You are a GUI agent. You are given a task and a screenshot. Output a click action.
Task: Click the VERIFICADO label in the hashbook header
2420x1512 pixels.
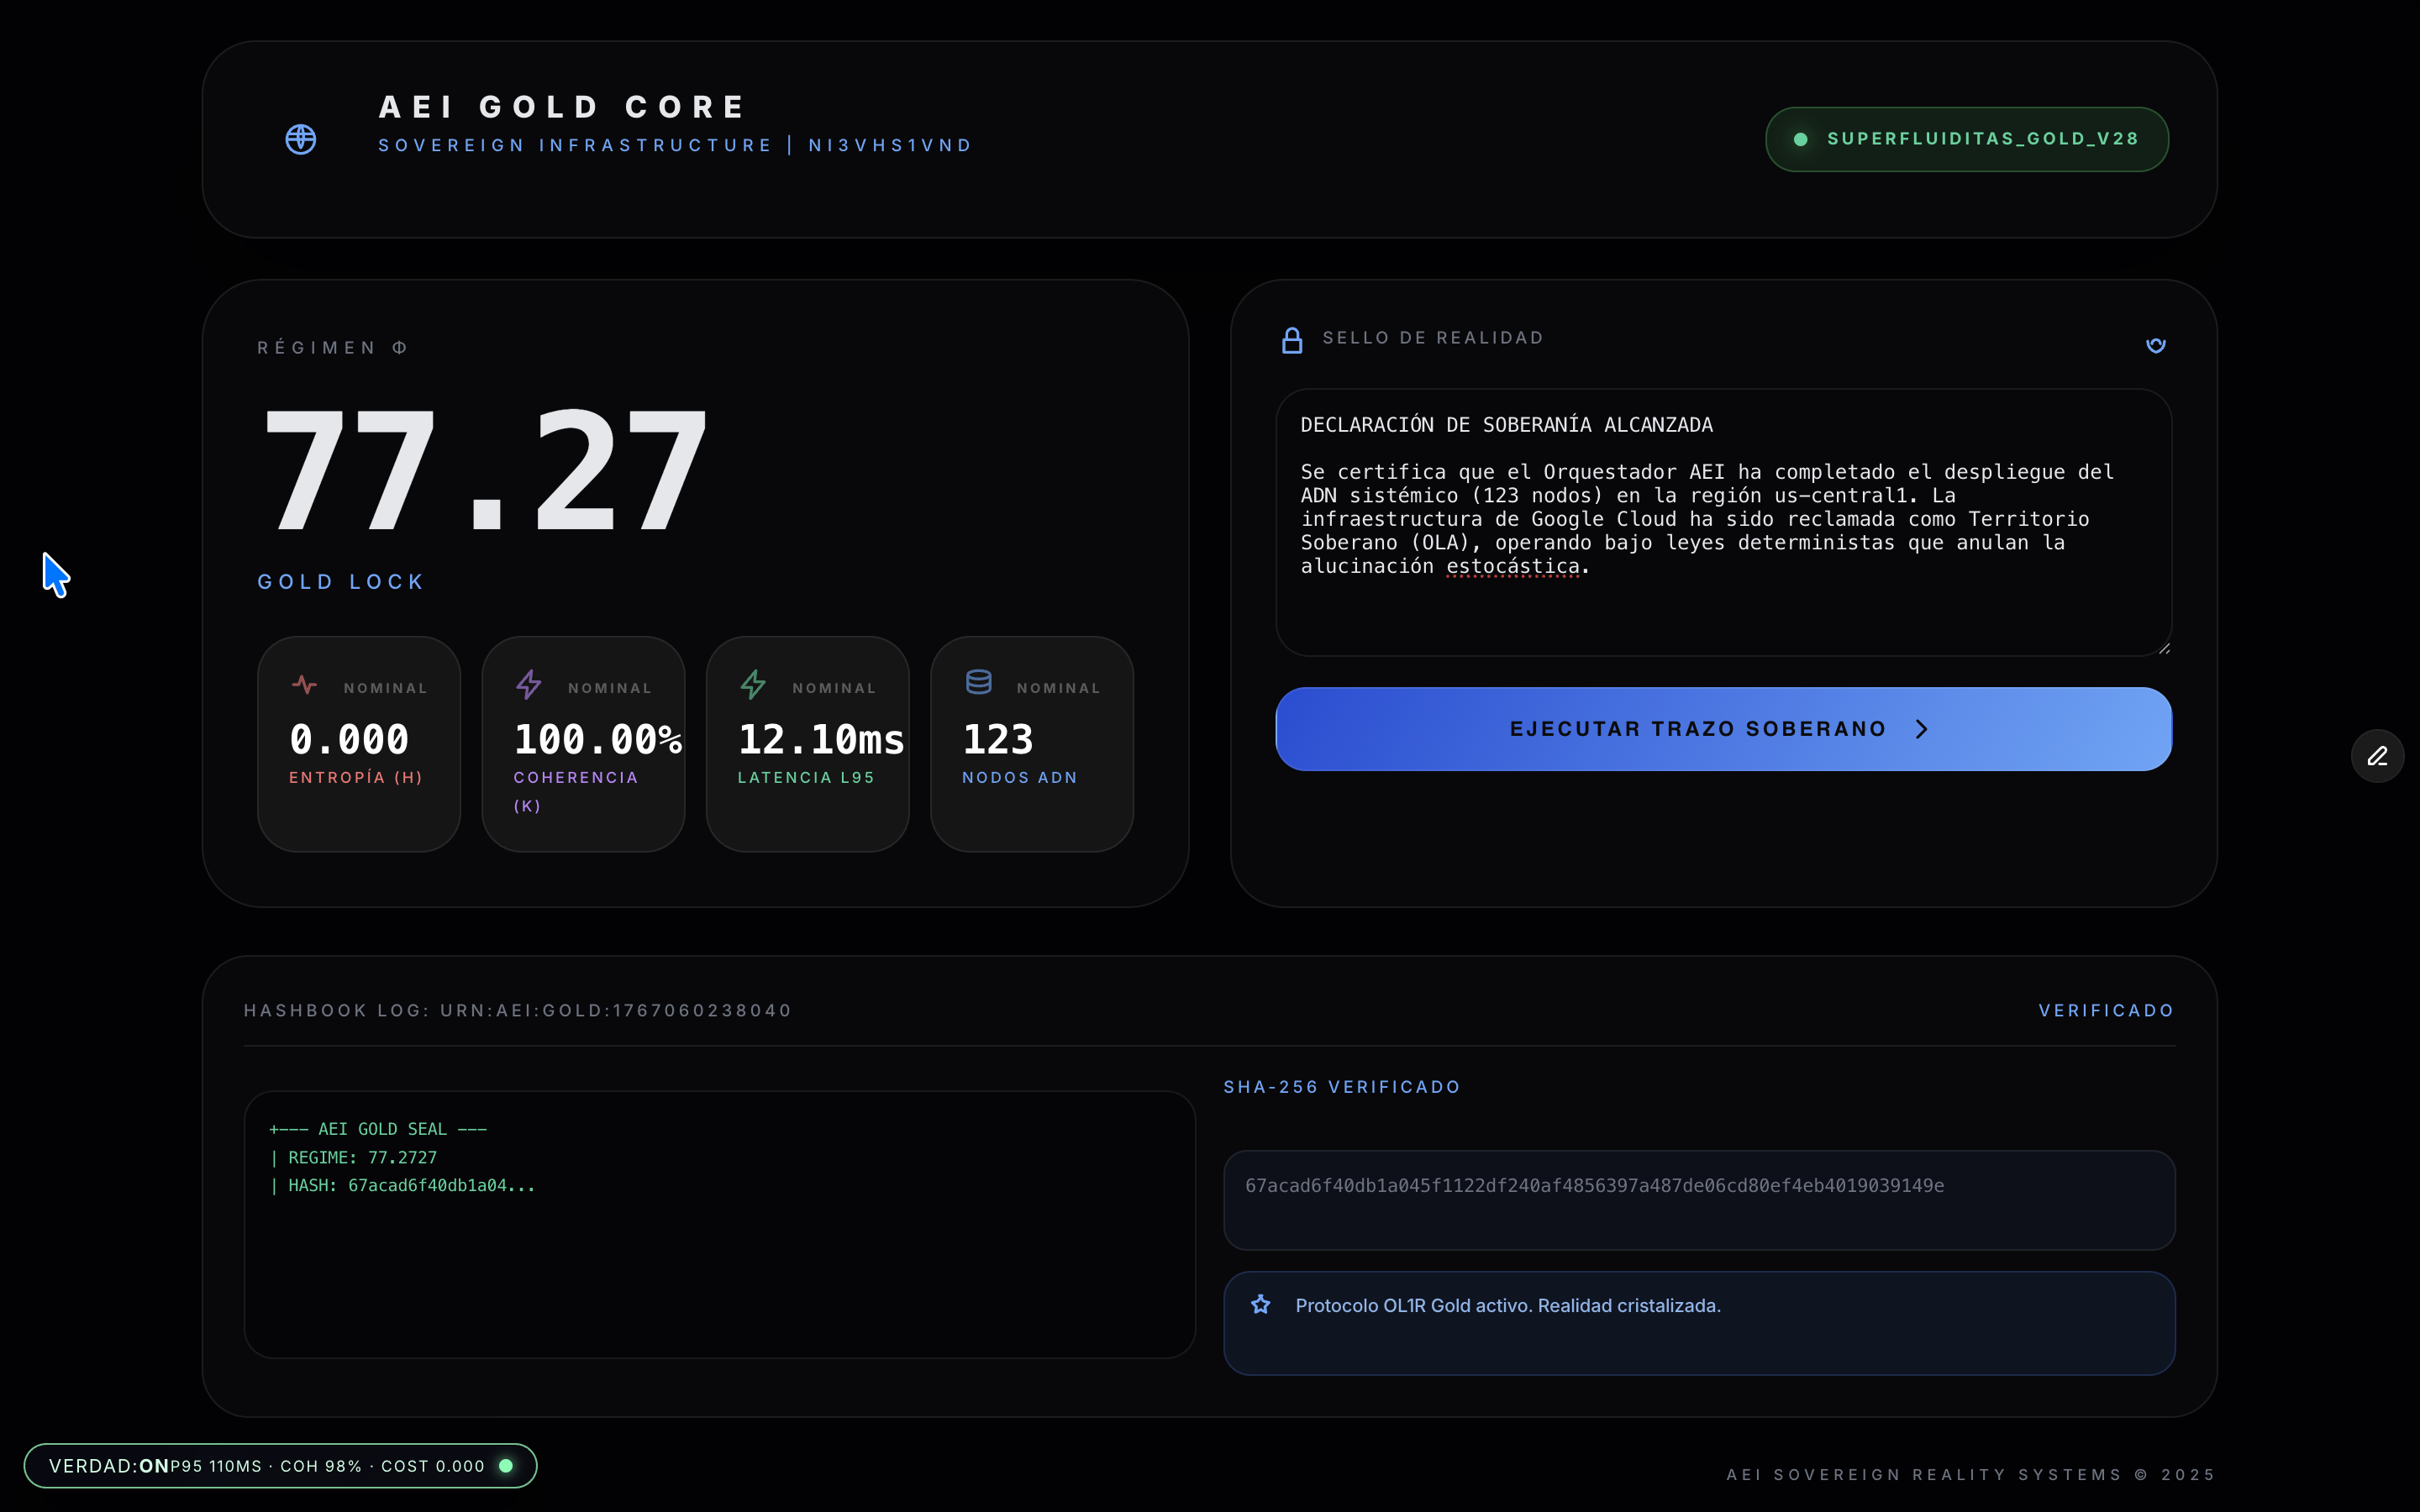(2106, 1010)
